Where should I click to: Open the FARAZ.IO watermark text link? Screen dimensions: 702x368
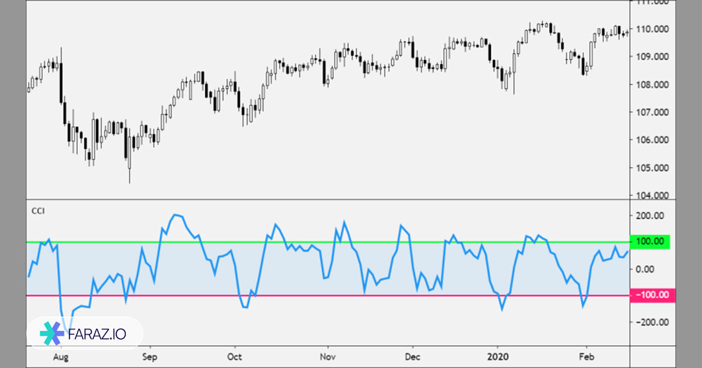tap(97, 334)
